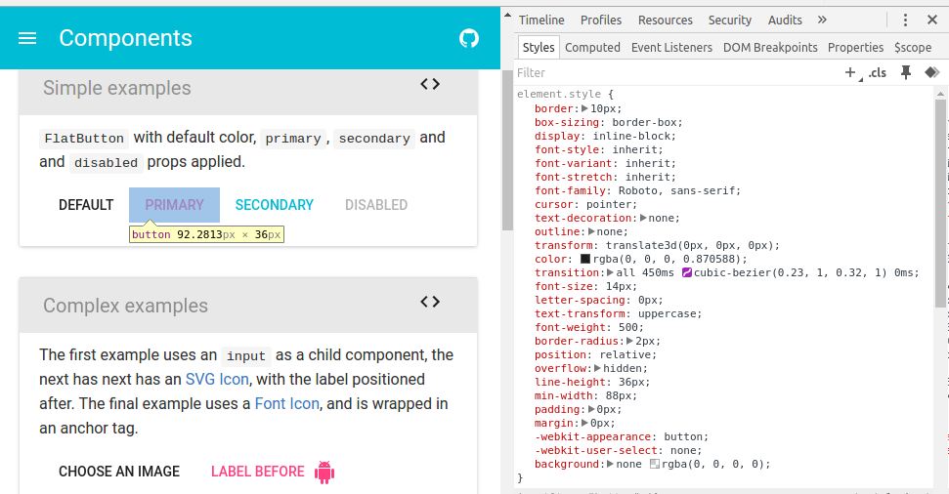Image resolution: width=949 pixels, height=494 pixels.
Task: Expand the transition shorthand property
Action: (x=610, y=272)
